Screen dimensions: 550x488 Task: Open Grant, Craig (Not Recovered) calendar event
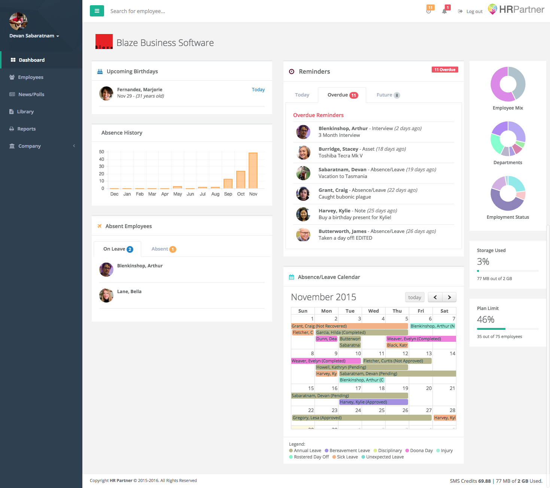tap(350, 326)
